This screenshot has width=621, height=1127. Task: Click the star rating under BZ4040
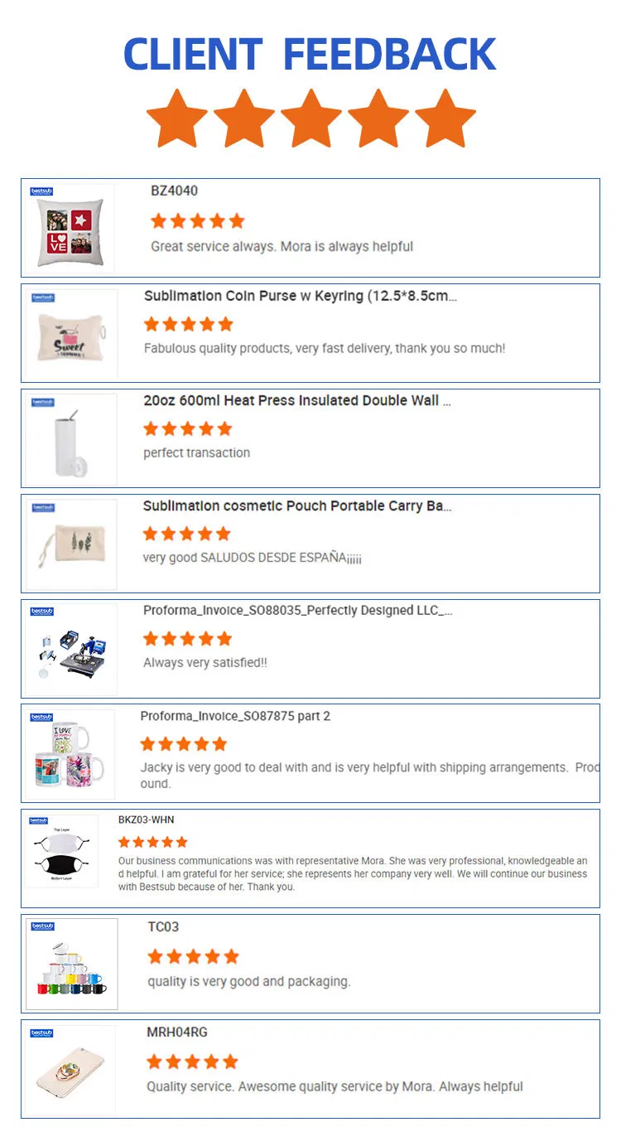(x=197, y=220)
